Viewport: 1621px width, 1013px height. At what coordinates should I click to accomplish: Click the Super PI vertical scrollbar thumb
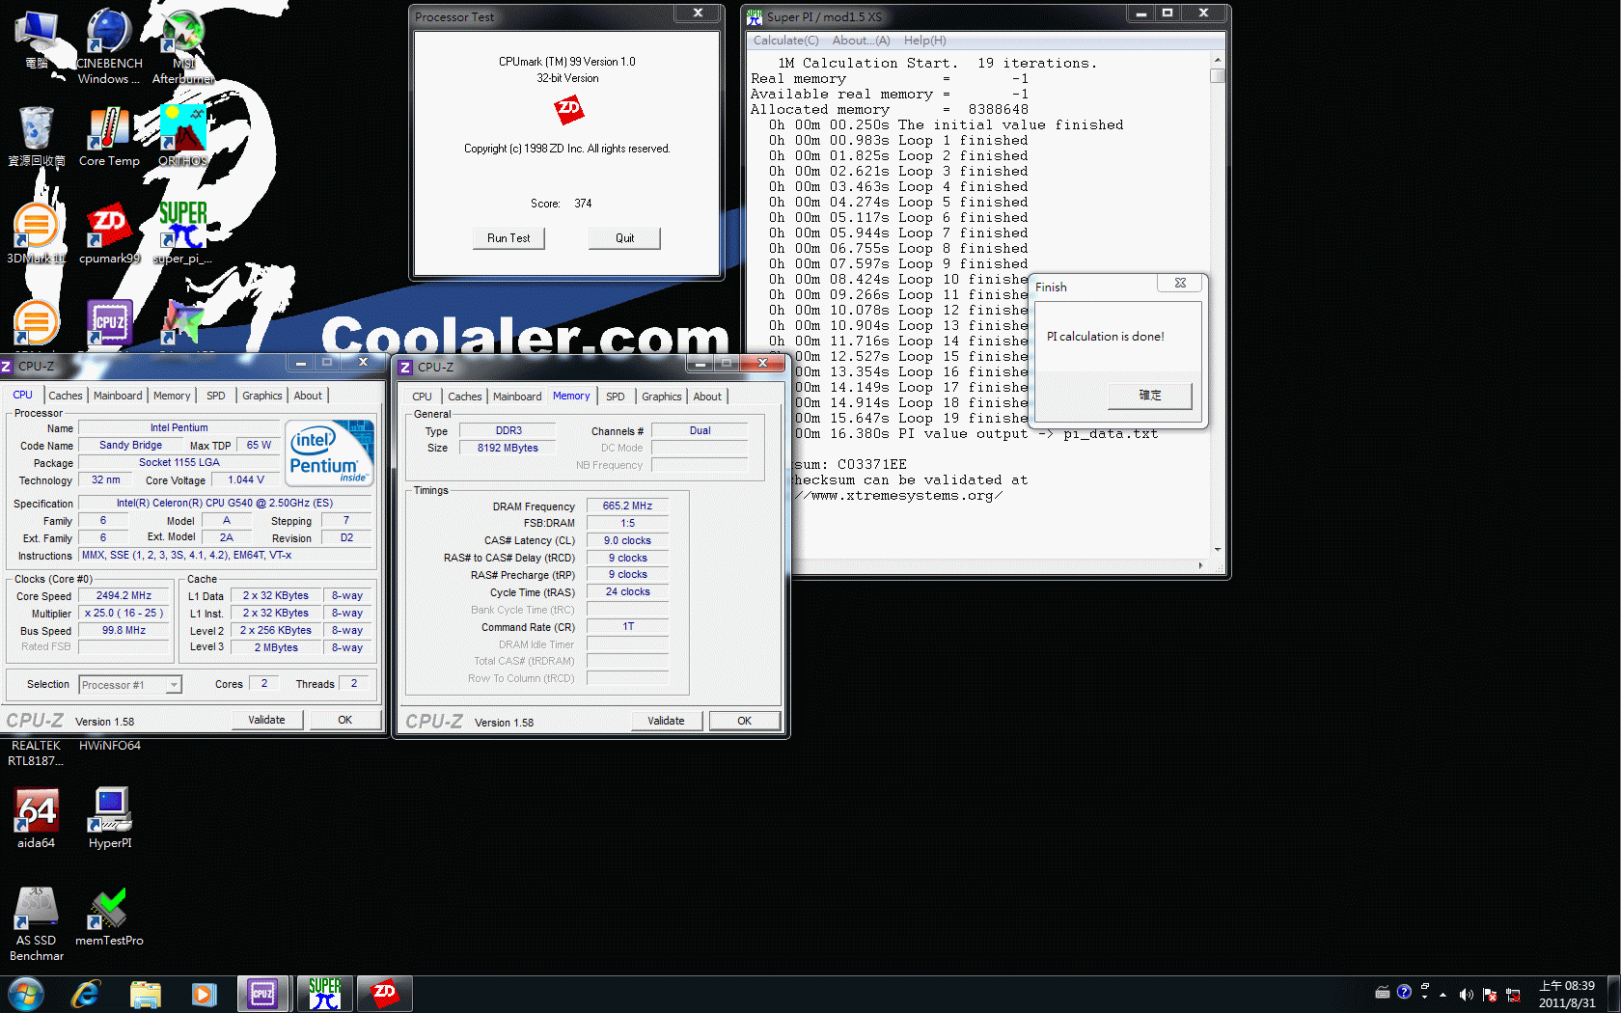(x=1218, y=75)
